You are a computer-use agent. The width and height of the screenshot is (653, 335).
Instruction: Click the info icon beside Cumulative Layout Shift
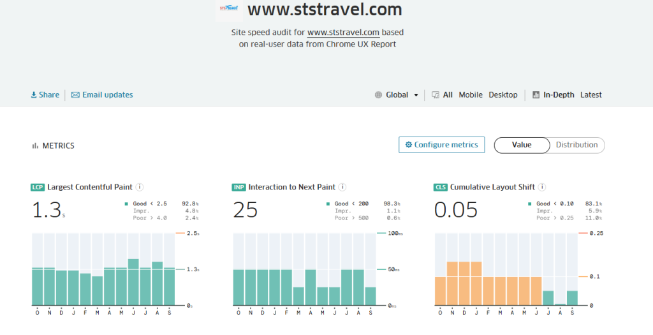[x=541, y=187]
